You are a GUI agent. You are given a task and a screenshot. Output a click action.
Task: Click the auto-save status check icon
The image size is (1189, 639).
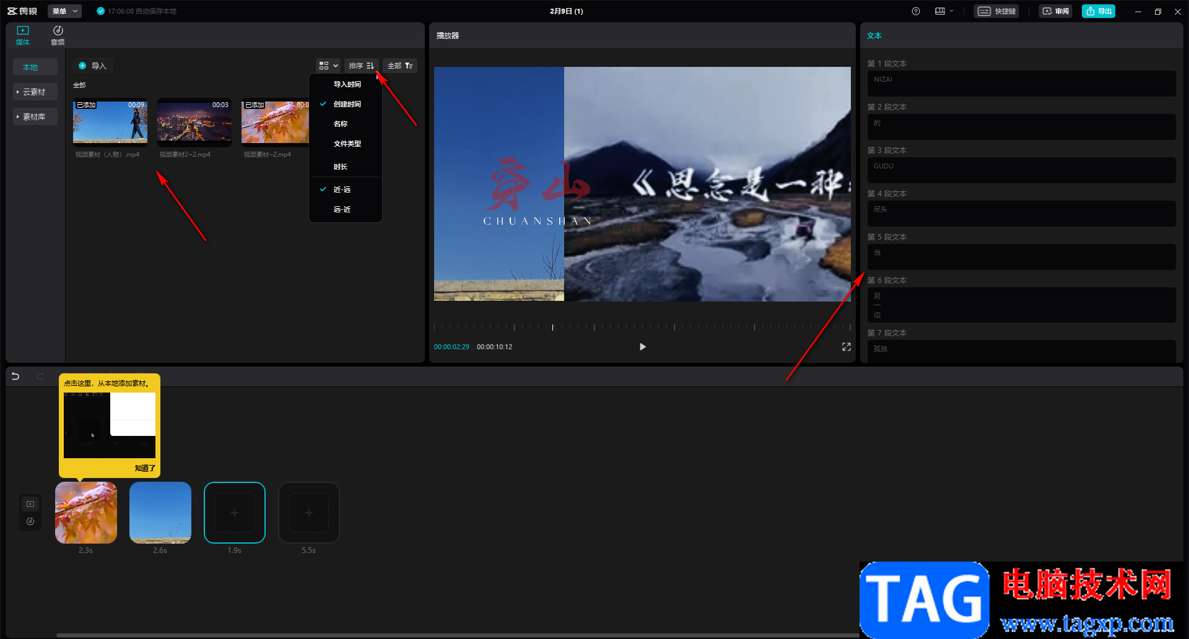coord(100,11)
